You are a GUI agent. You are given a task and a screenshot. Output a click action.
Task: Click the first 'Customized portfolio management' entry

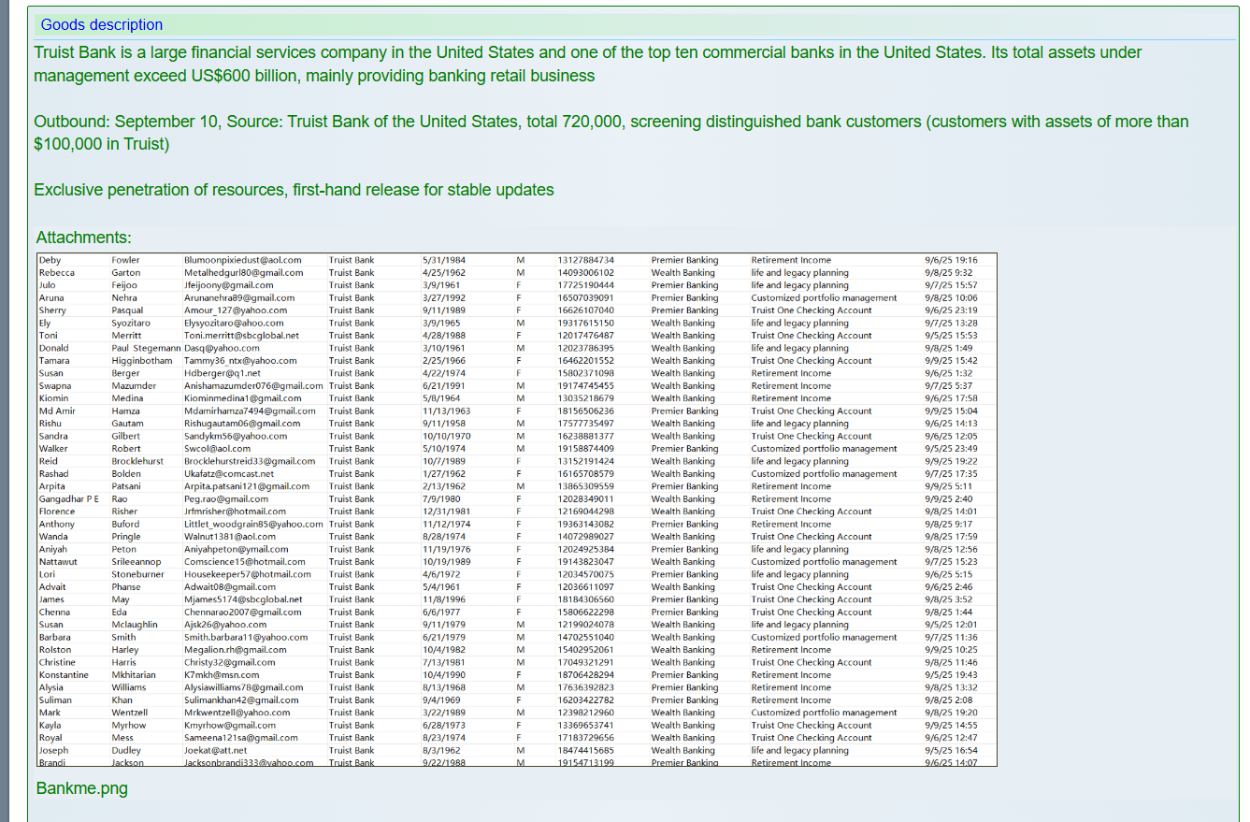pos(824,298)
